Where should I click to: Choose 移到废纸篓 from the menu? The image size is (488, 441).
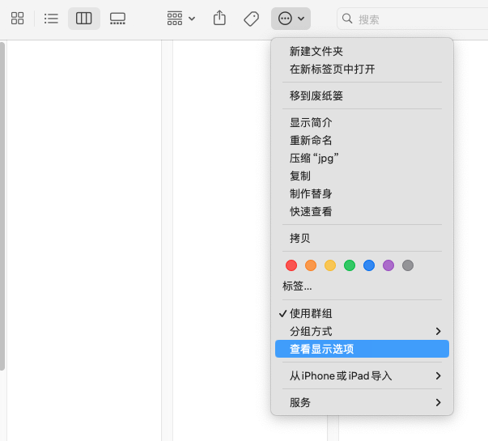tap(316, 95)
